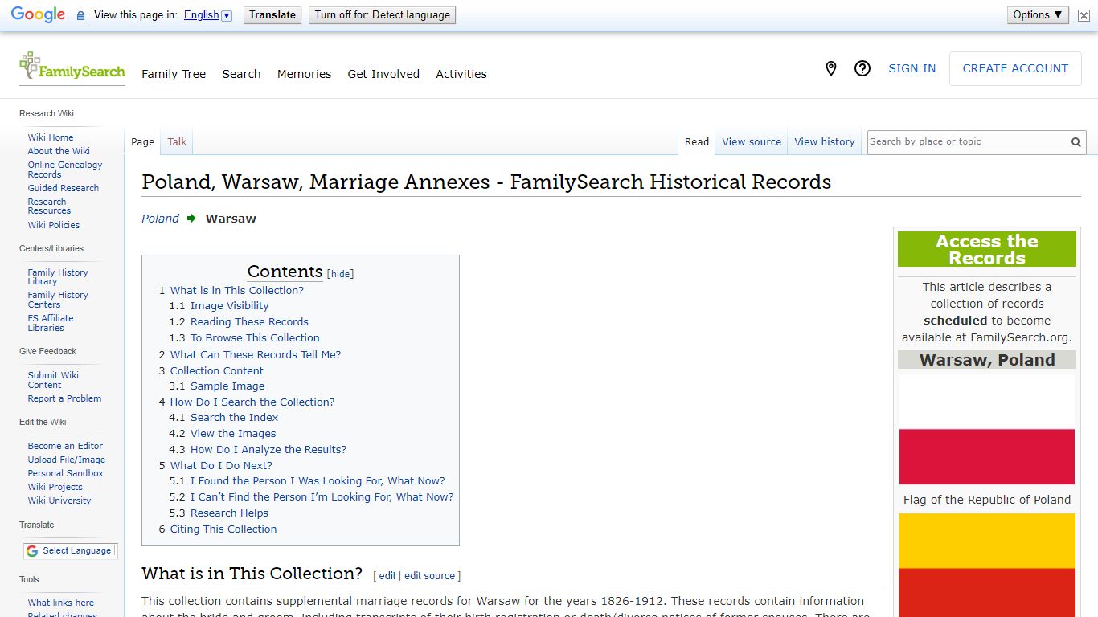This screenshot has width=1098, height=617.
Task: Jump to What Can These Records Tell Me?
Action: click(x=256, y=354)
